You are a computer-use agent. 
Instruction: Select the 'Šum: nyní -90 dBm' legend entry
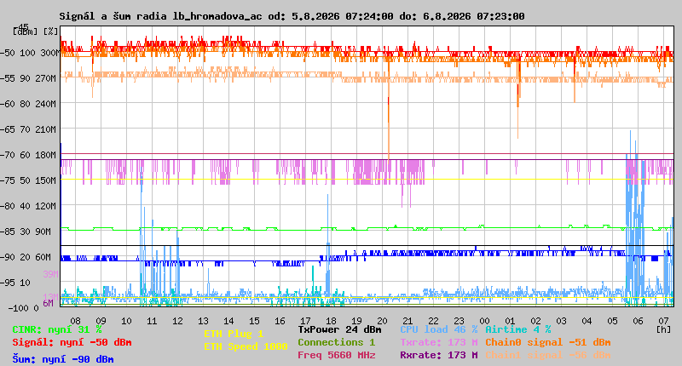click(x=63, y=359)
